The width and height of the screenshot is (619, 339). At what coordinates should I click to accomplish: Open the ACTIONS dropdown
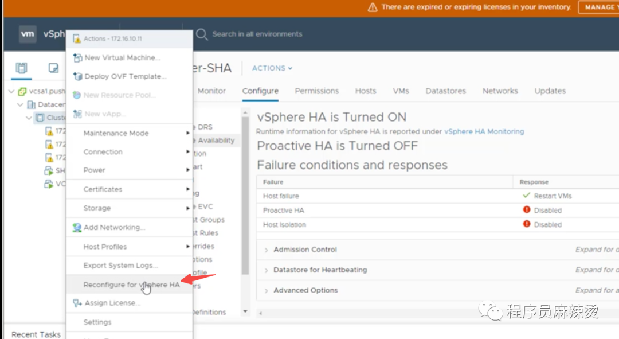coord(272,68)
